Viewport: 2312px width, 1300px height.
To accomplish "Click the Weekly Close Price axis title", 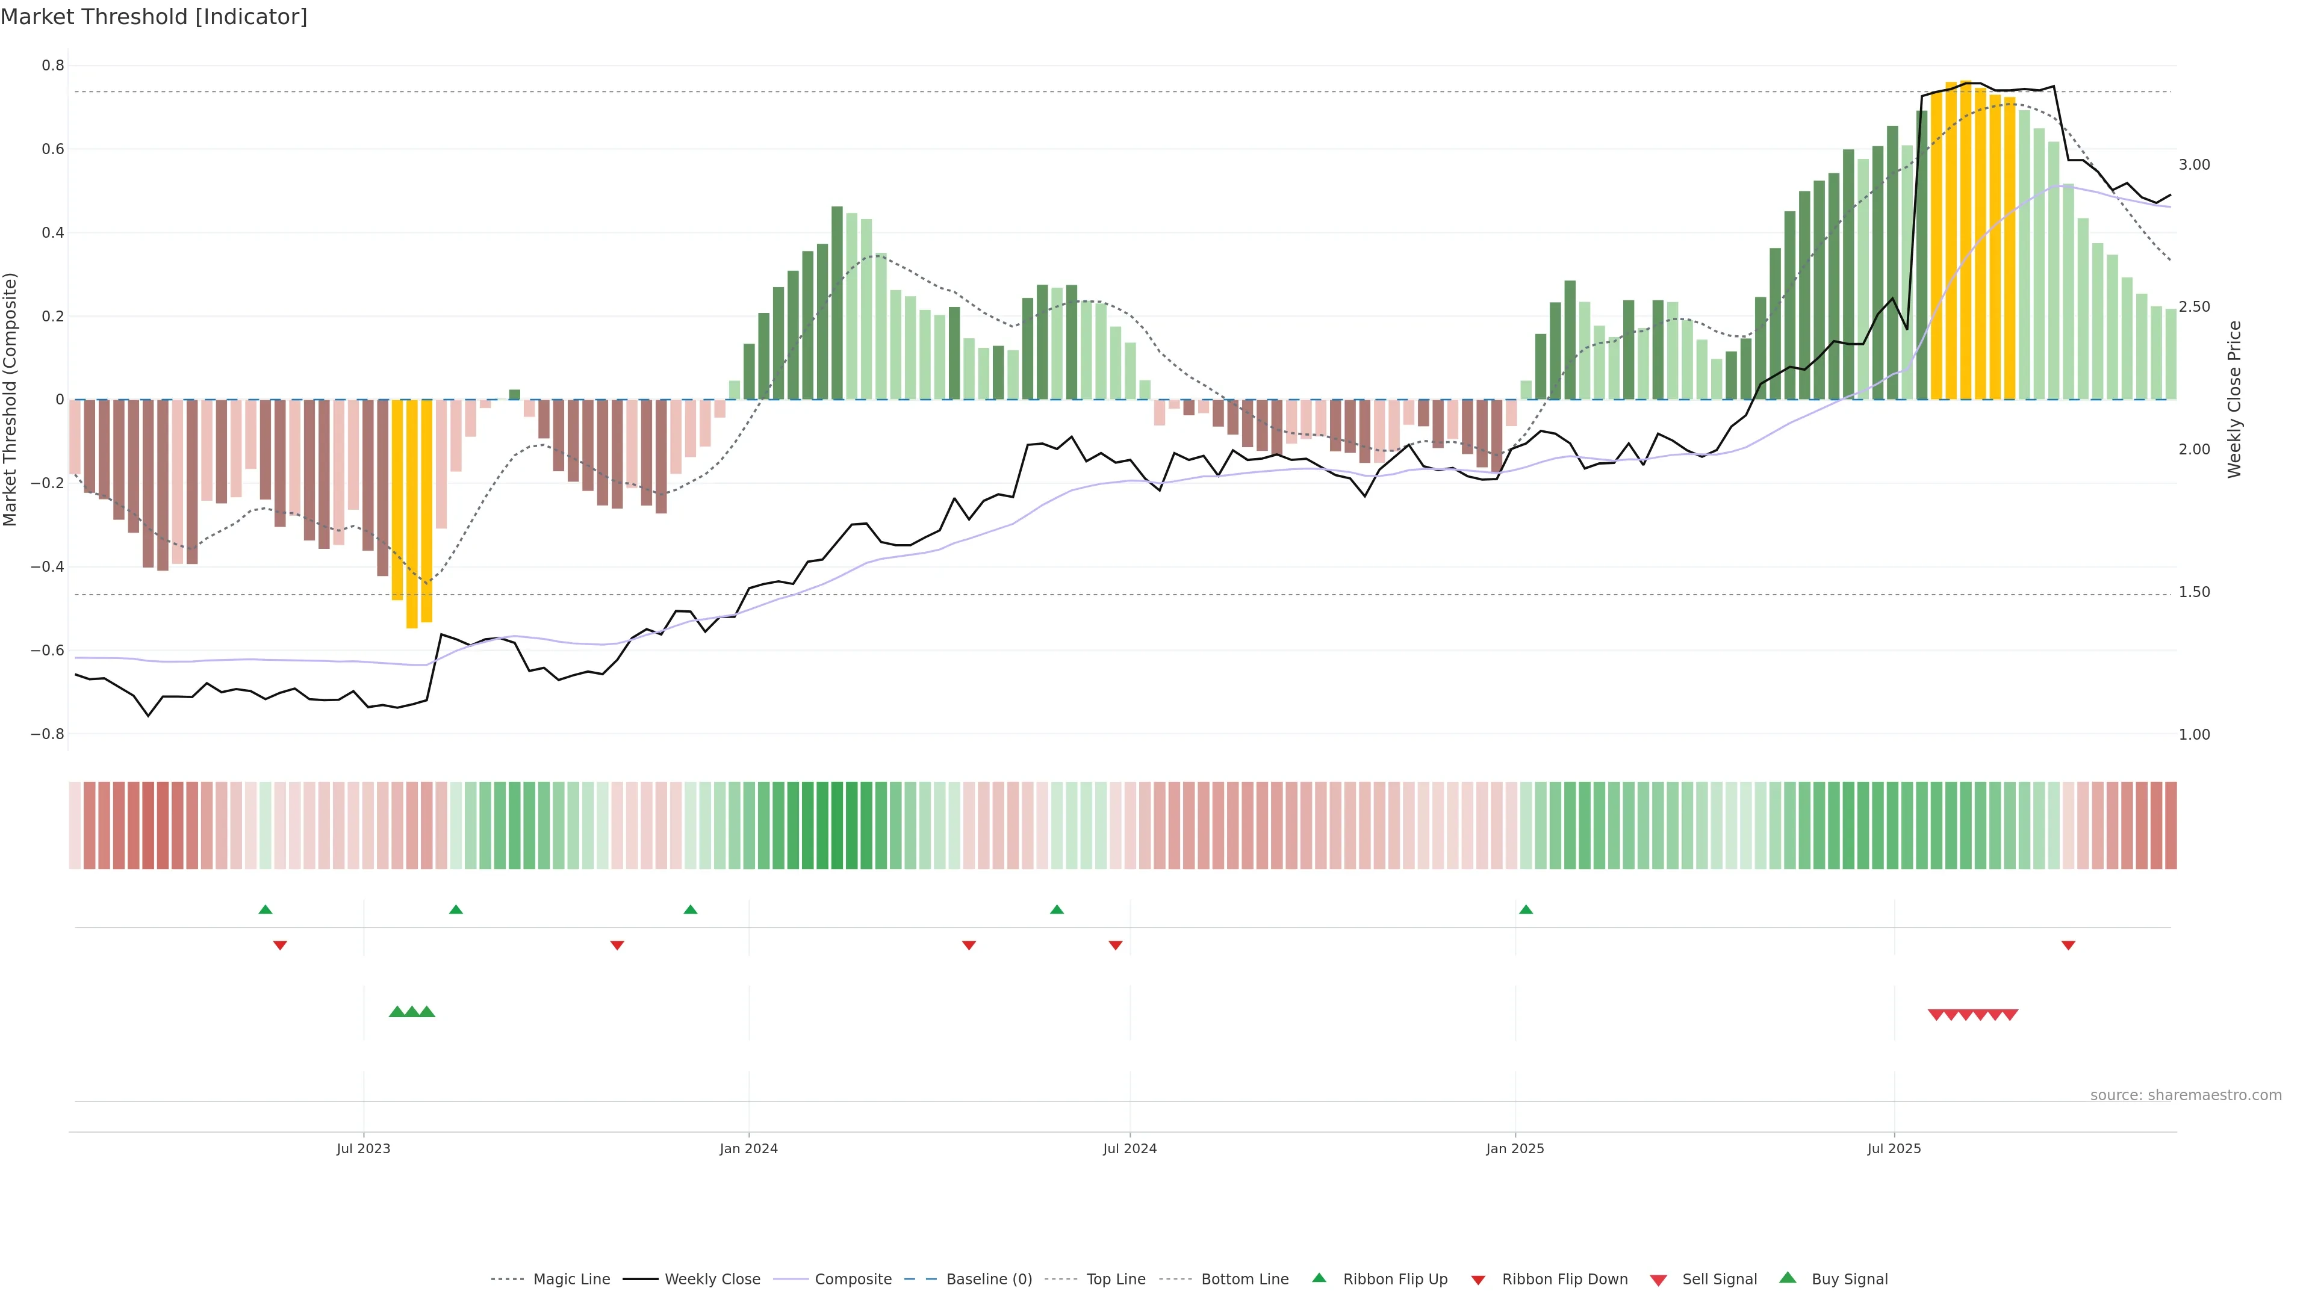I will coord(2234,399).
